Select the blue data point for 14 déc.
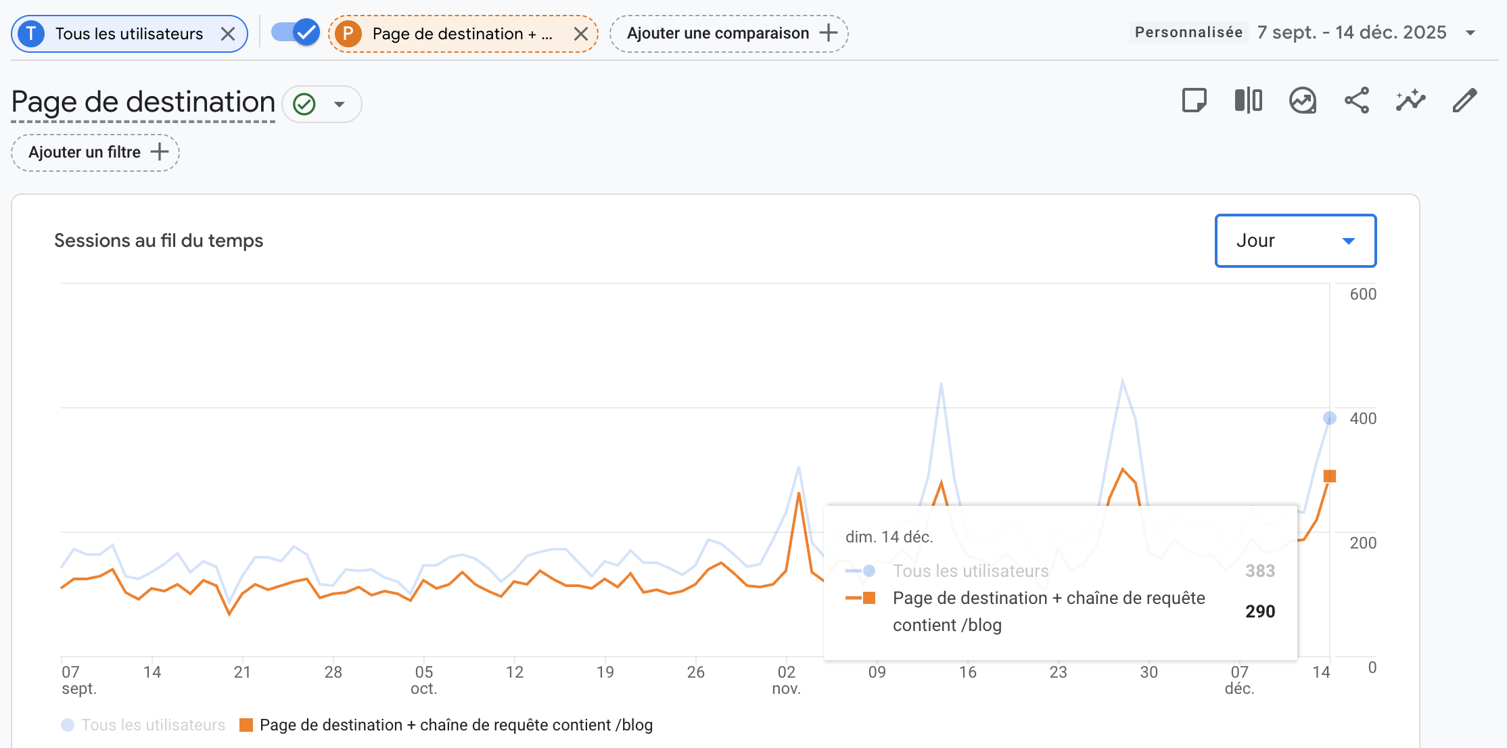 tap(1329, 418)
